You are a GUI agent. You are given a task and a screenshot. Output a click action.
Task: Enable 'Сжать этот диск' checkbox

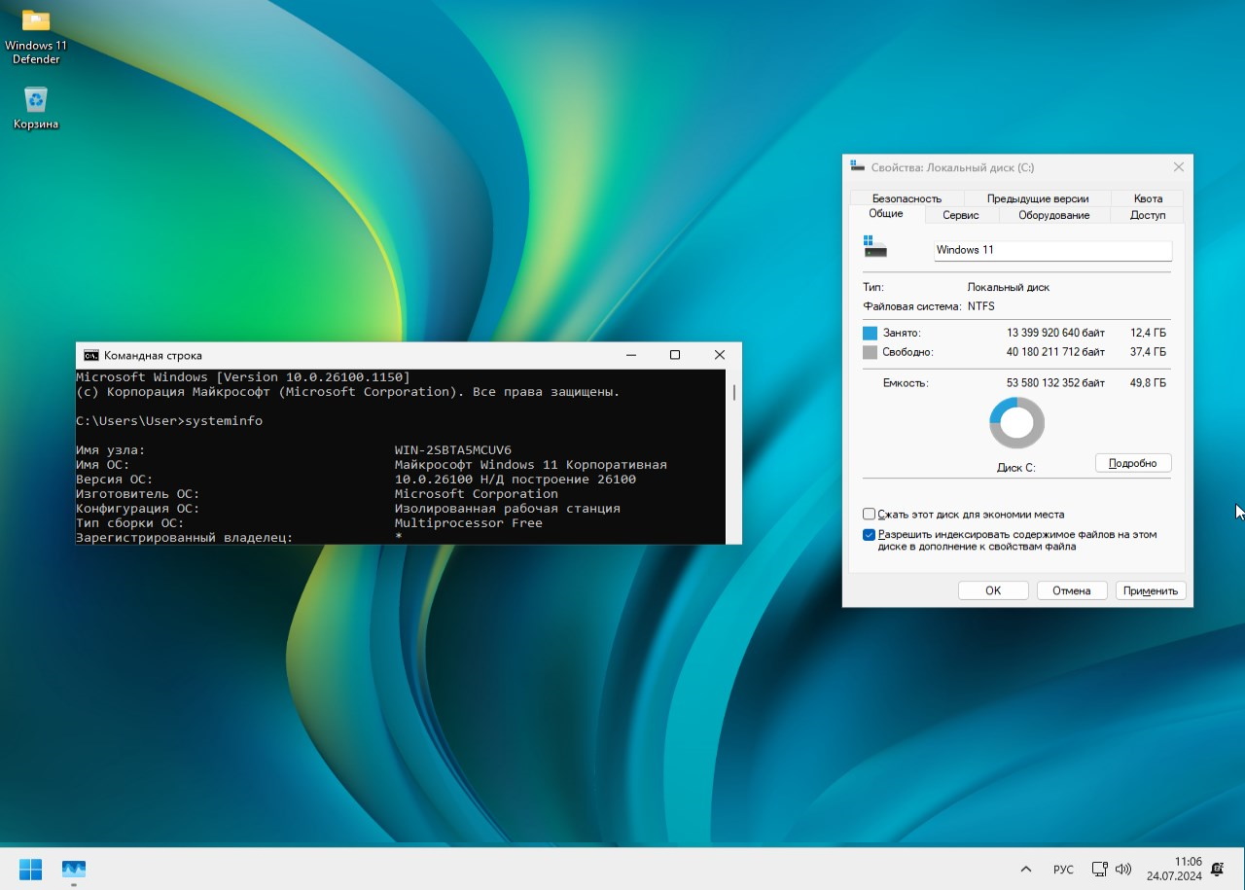869,514
